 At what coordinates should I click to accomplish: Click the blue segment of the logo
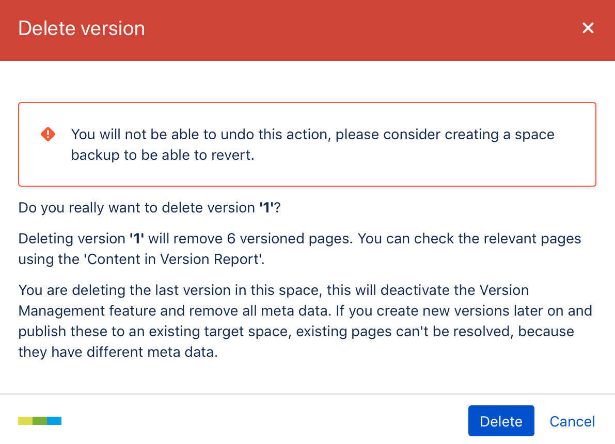pos(54,421)
